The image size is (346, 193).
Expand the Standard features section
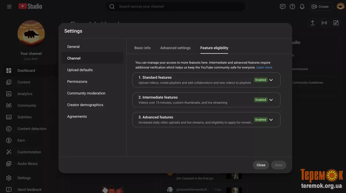pyautogui.click(x=271, y=80)
